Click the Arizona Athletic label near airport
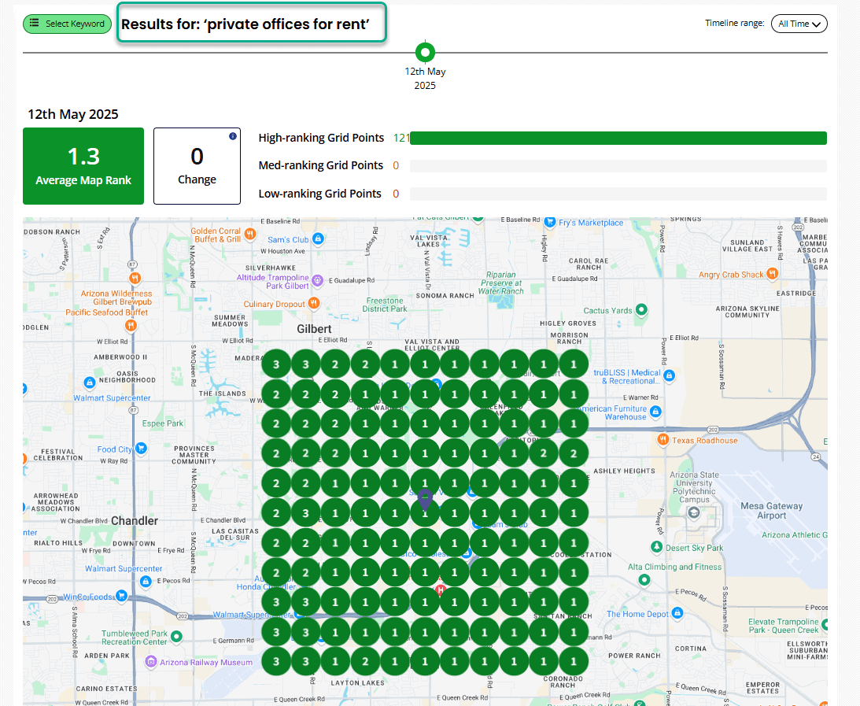 pos(795,535)
